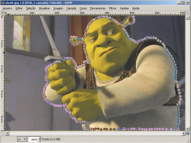Open the Visualizar menu
This screenshot has width=191, height=143.
(44, 8)
